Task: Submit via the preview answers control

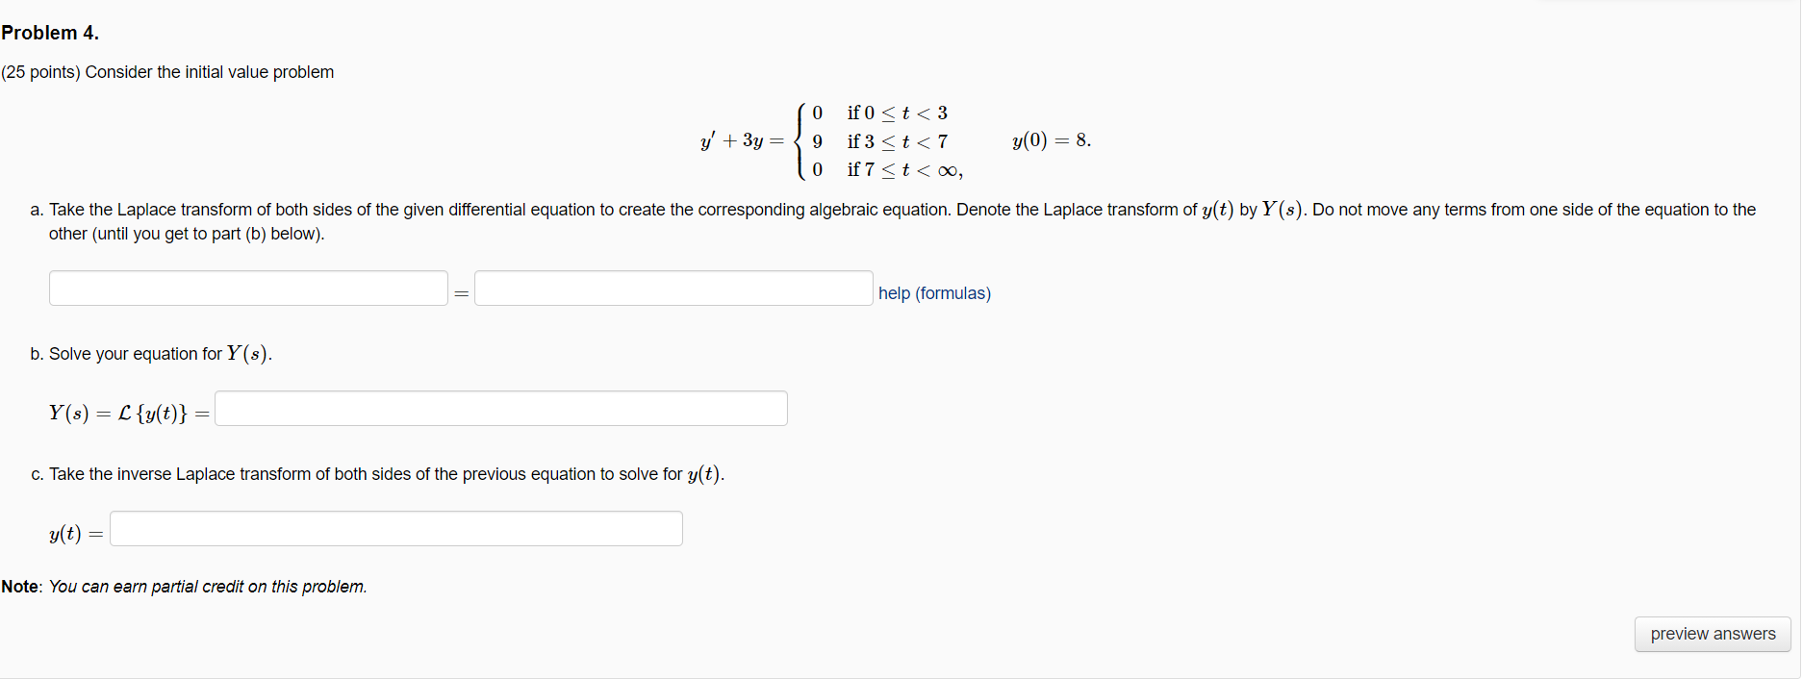Action: [1712, 634]
